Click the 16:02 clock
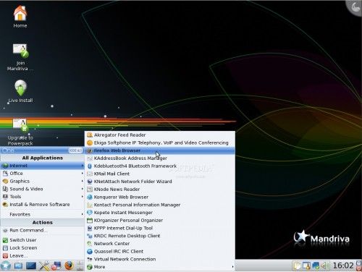 (x=343, y=265)
